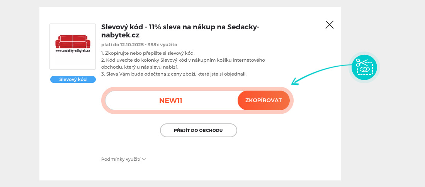
Task: Click the pink border around the code box
Action: pyautogui.click(x=197, y=89)
